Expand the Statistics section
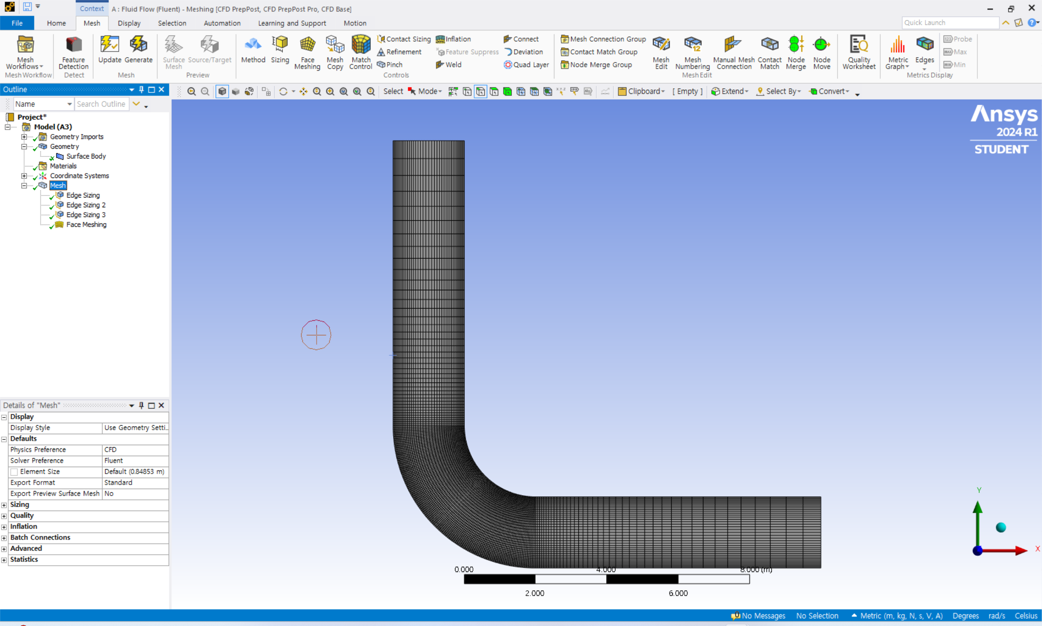Image resolution: width=1042 pixels, height=626 pixels. pyautogui.click(x=4, y=560)
